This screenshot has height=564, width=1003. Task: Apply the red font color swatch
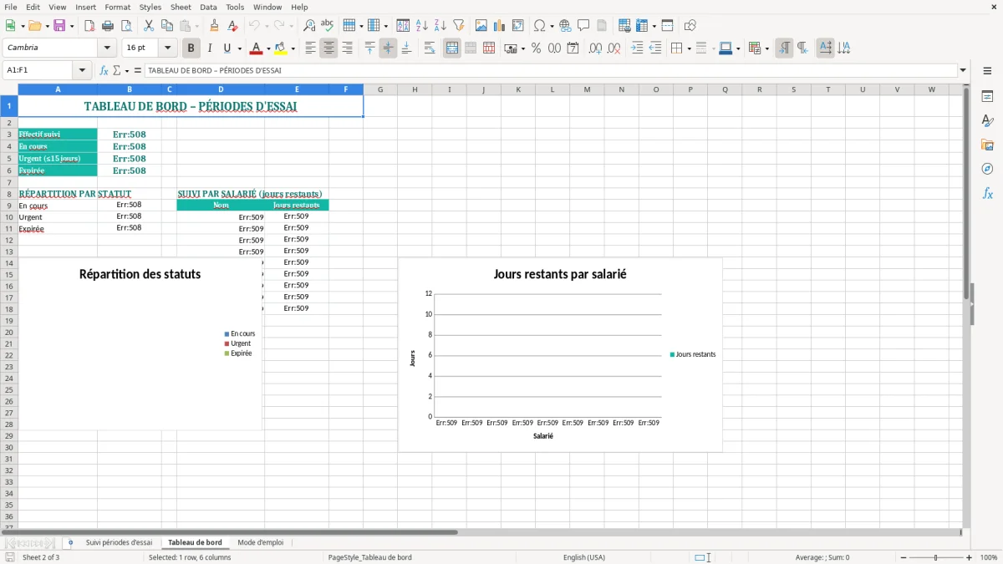tap(256, 48)
